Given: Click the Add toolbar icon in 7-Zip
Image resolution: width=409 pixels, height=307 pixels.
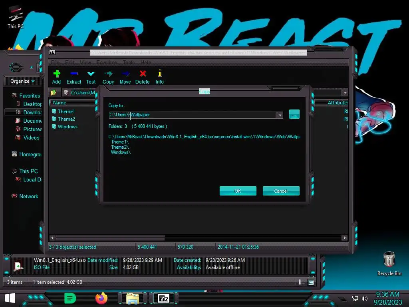Looking at the screenshot, I should (x=57, y=77).
